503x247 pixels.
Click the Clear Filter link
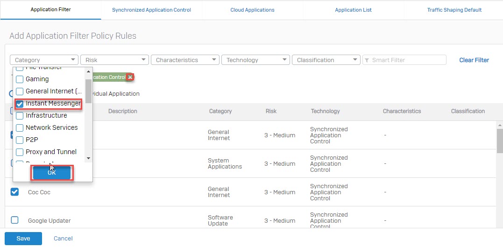pos(474,60)
